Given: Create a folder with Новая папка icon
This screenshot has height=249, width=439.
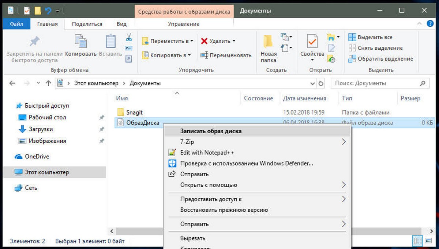Looking at the screenshot, I should coord(268,41).
